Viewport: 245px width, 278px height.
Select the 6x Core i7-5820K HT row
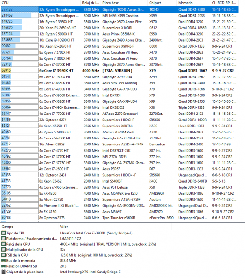click(119, 101)
